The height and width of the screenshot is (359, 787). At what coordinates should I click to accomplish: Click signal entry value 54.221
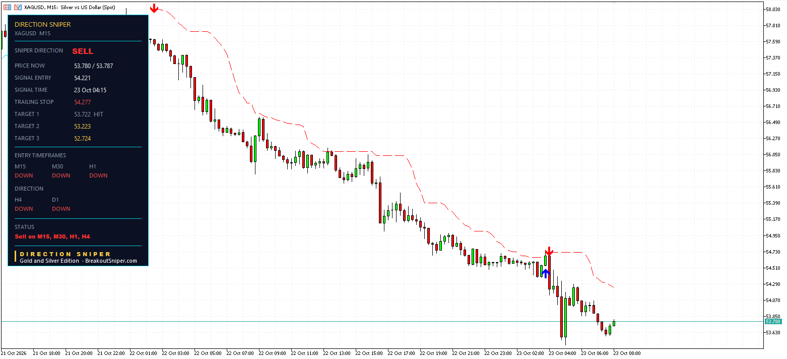point(82,78)
